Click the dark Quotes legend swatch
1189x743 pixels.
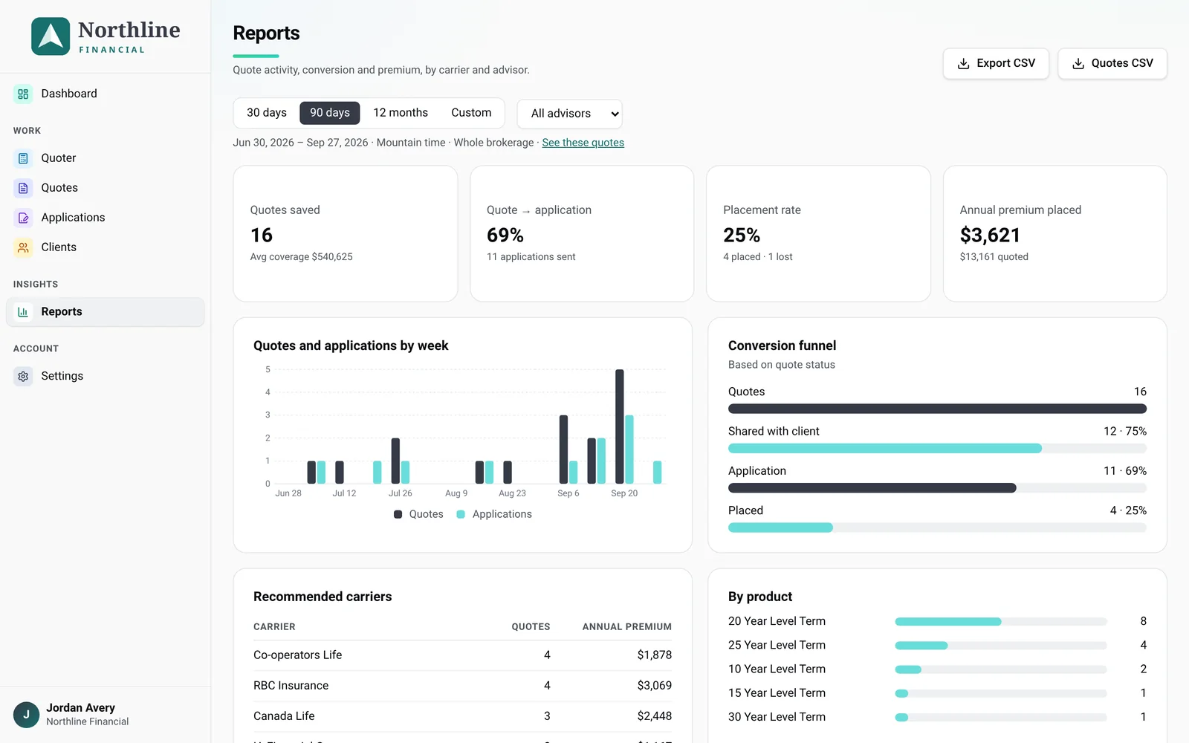point(398,514)
